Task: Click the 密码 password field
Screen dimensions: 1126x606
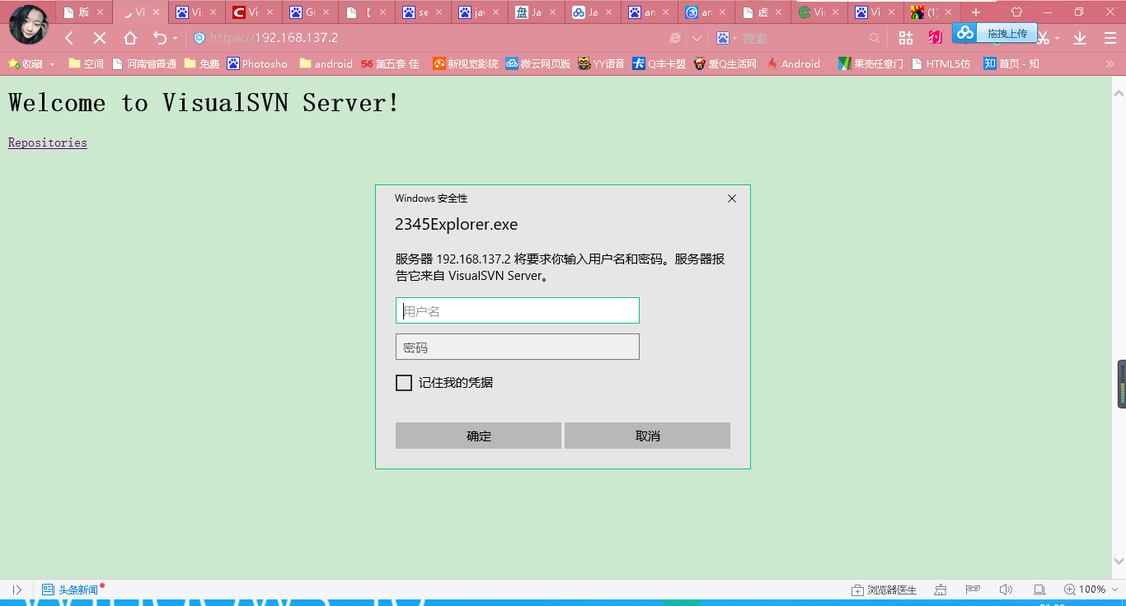Action: coord(518,347)
